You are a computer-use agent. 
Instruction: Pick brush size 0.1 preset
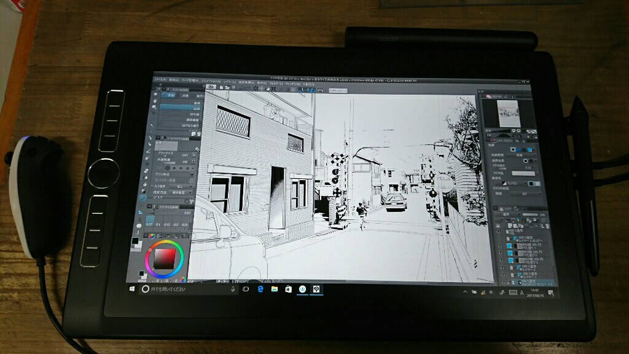pyautogui.click(x=158, y=221)
